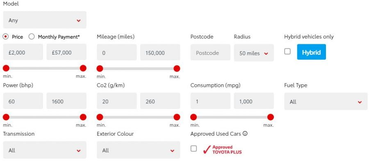Open the Transmission dropdown
Image resolution: width=369 pixels, height=161 pixels.
click(x=45, y=150)
